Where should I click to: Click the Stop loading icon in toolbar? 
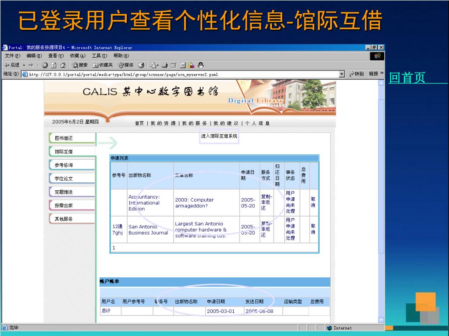[45, 65]
